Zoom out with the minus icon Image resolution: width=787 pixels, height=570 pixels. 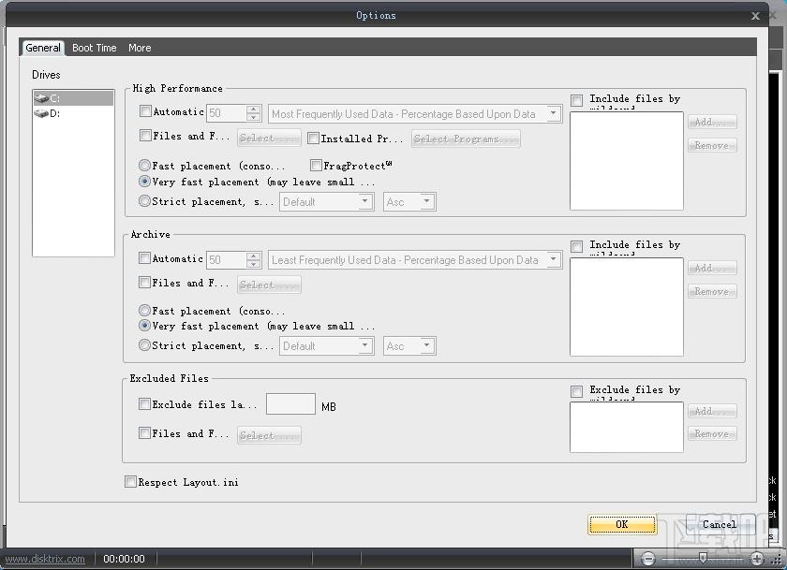[648, 559]
